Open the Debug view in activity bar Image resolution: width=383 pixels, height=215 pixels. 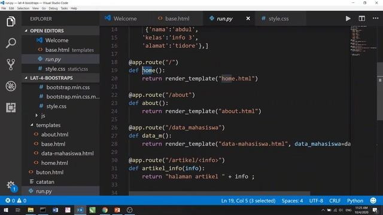[11, 86]
